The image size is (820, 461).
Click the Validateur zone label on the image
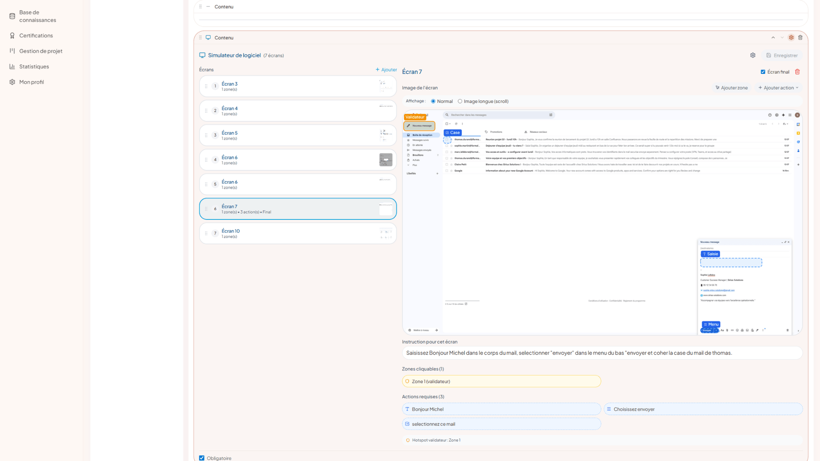pos(415,117)
